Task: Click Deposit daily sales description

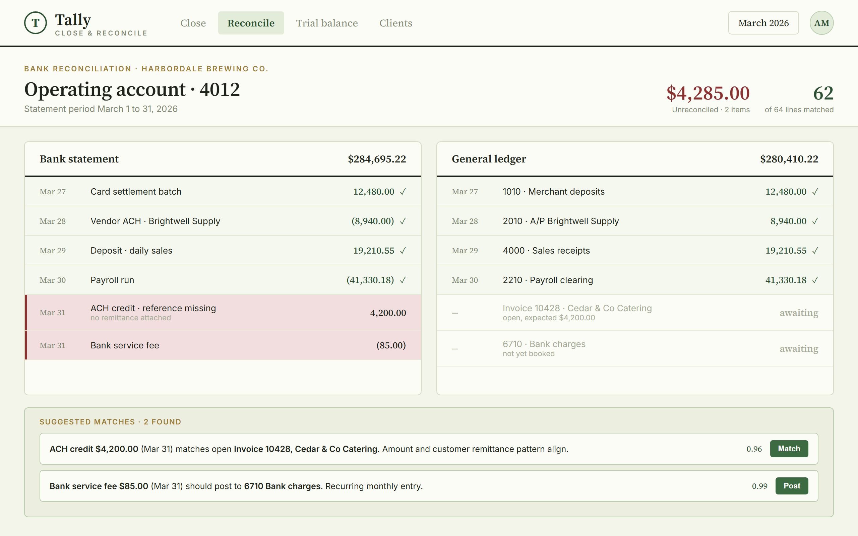Action: (131, 251)
